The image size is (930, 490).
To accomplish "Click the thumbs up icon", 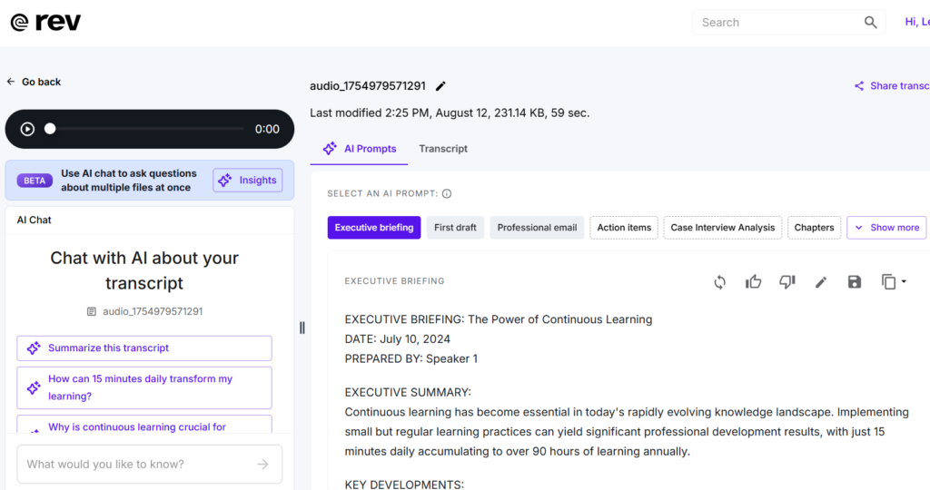I will pos(753,282).
